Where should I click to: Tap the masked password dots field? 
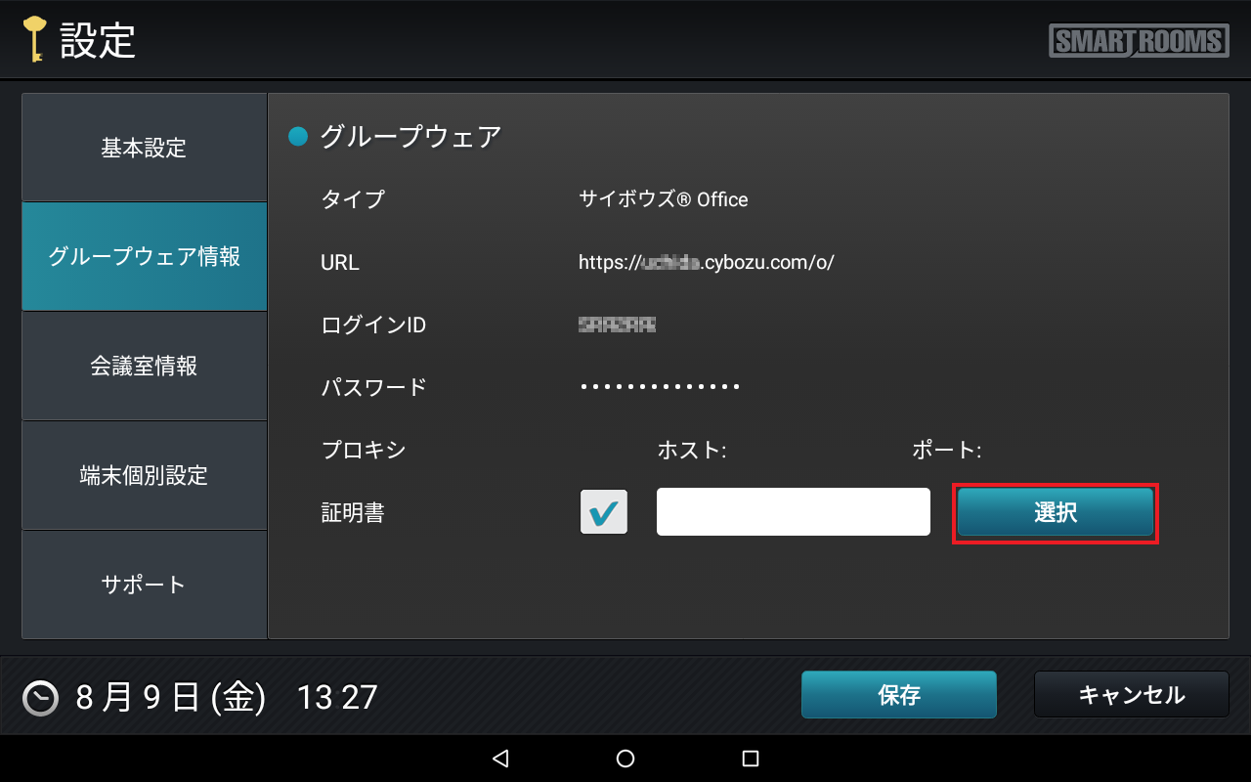660,387
